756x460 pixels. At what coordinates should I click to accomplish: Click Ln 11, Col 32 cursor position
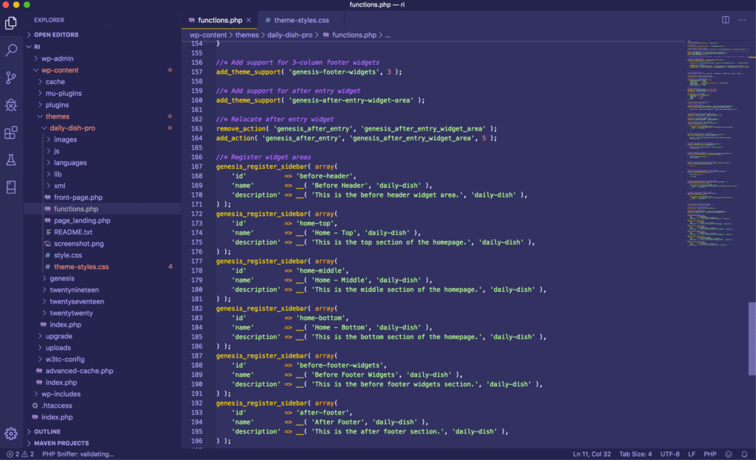[591, 454]
